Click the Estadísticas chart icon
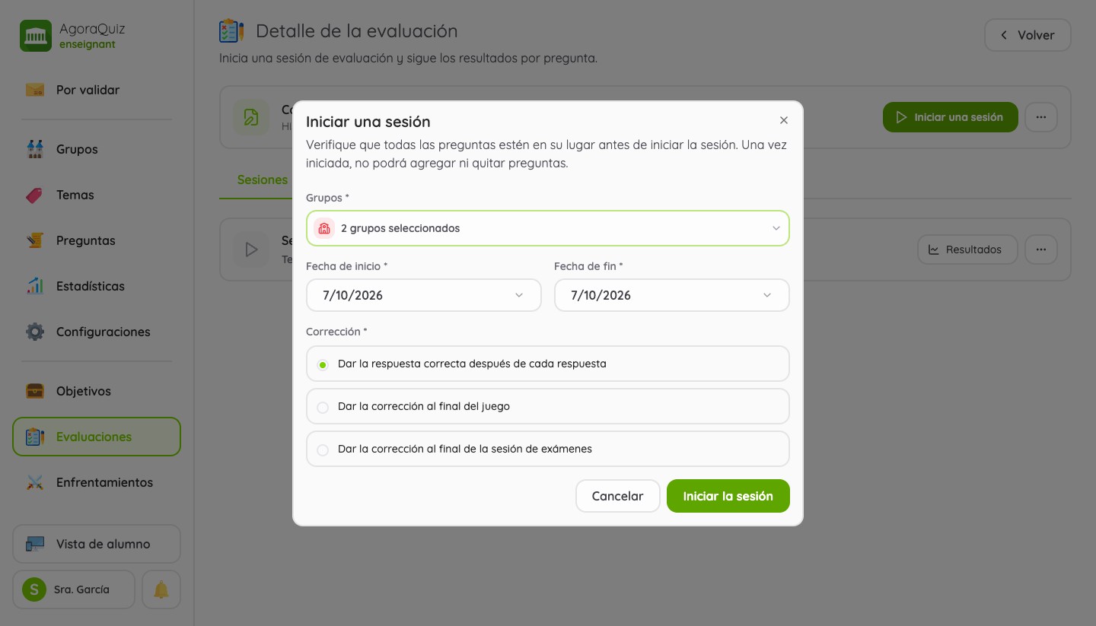The image size is (1096, 626). click(x=35, y=286)
